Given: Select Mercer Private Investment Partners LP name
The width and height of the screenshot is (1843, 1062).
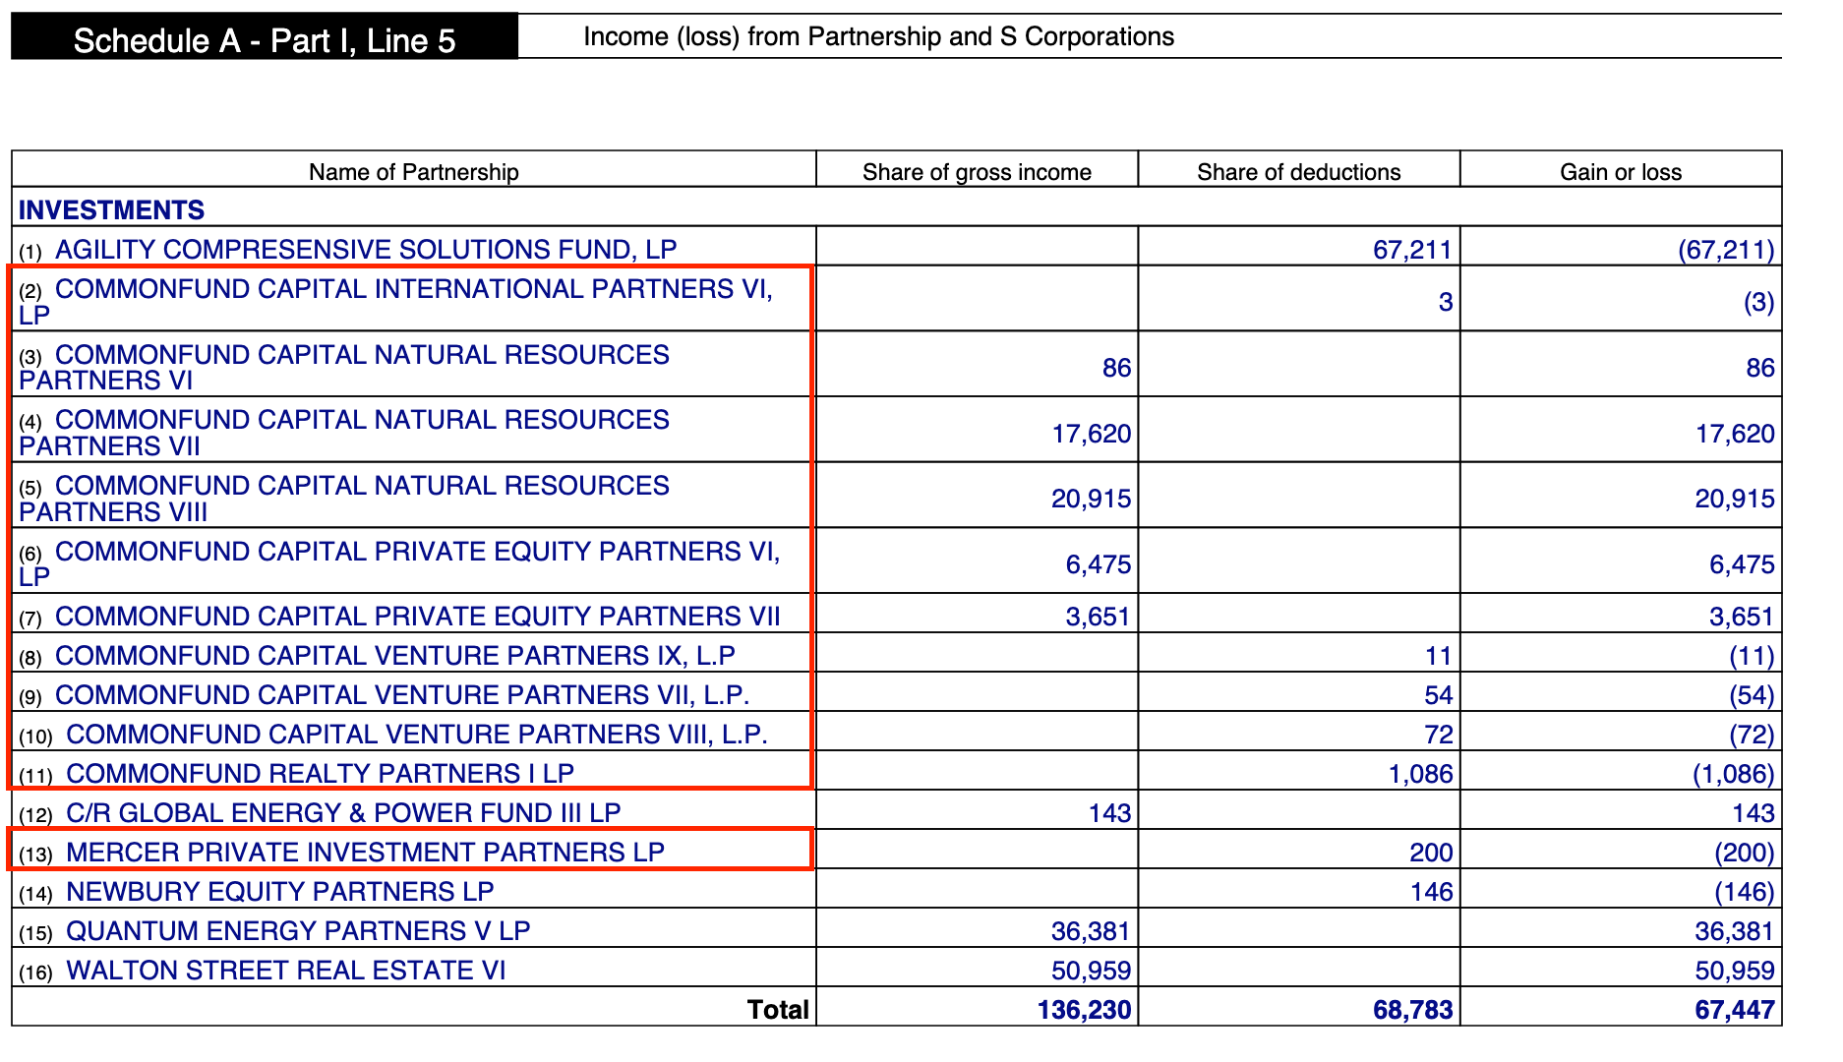Looking at the screenshot, I should [x=365, y=853].
